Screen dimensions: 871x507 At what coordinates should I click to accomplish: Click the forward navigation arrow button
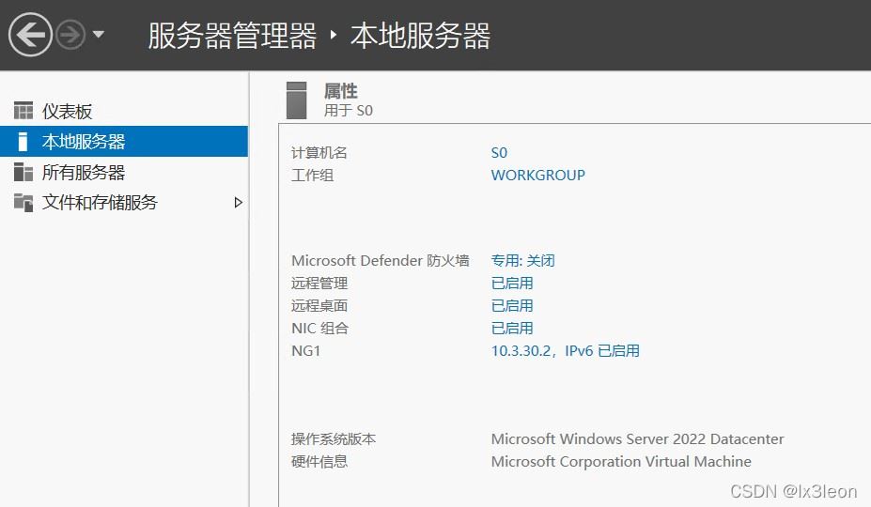tap(70, 36)
